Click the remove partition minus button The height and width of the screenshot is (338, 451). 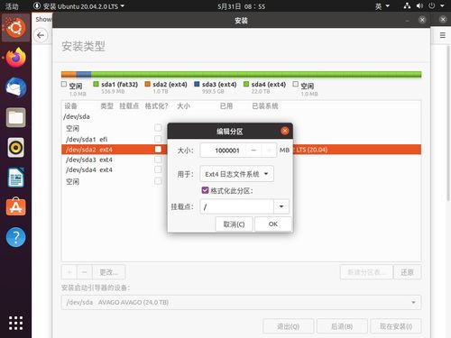pyautogui.click(x=85, y=272)
